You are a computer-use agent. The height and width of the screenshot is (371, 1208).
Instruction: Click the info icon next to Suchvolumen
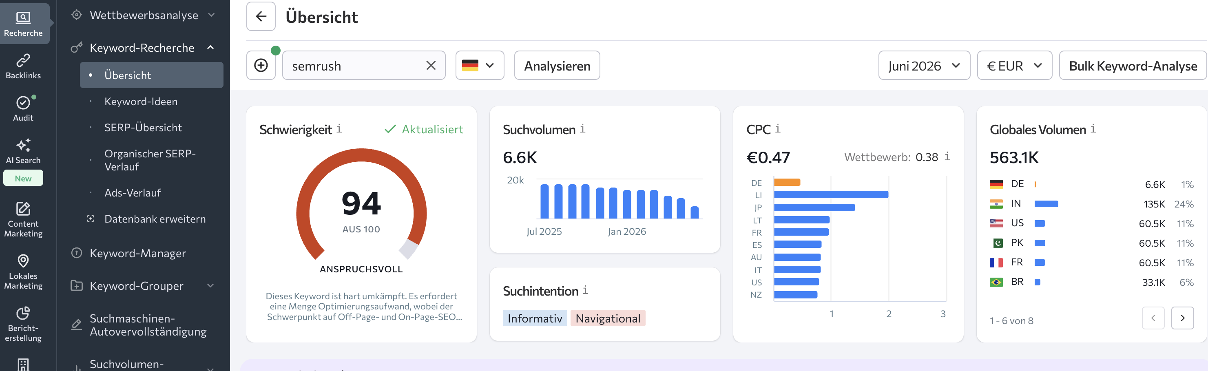point(582,128)
